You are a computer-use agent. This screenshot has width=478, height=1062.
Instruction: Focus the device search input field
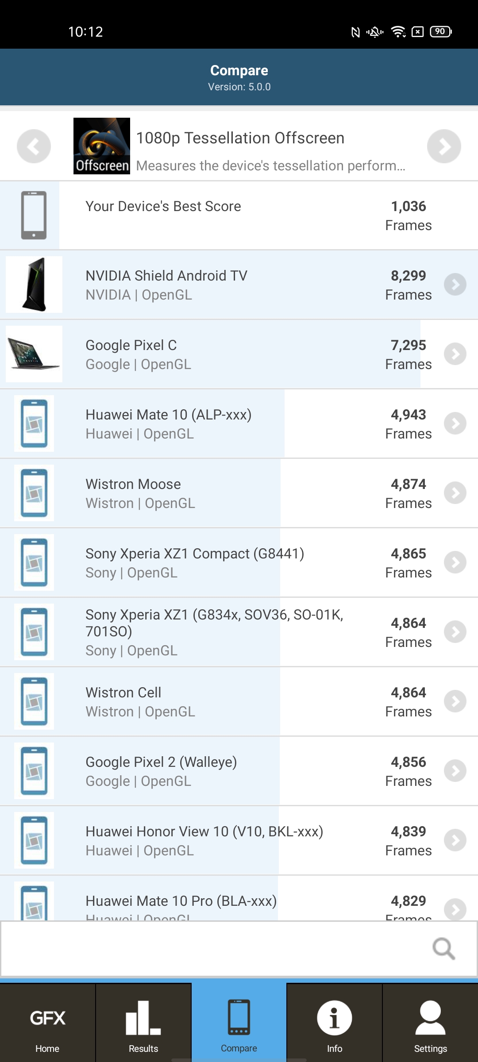[x=212, y=948]
